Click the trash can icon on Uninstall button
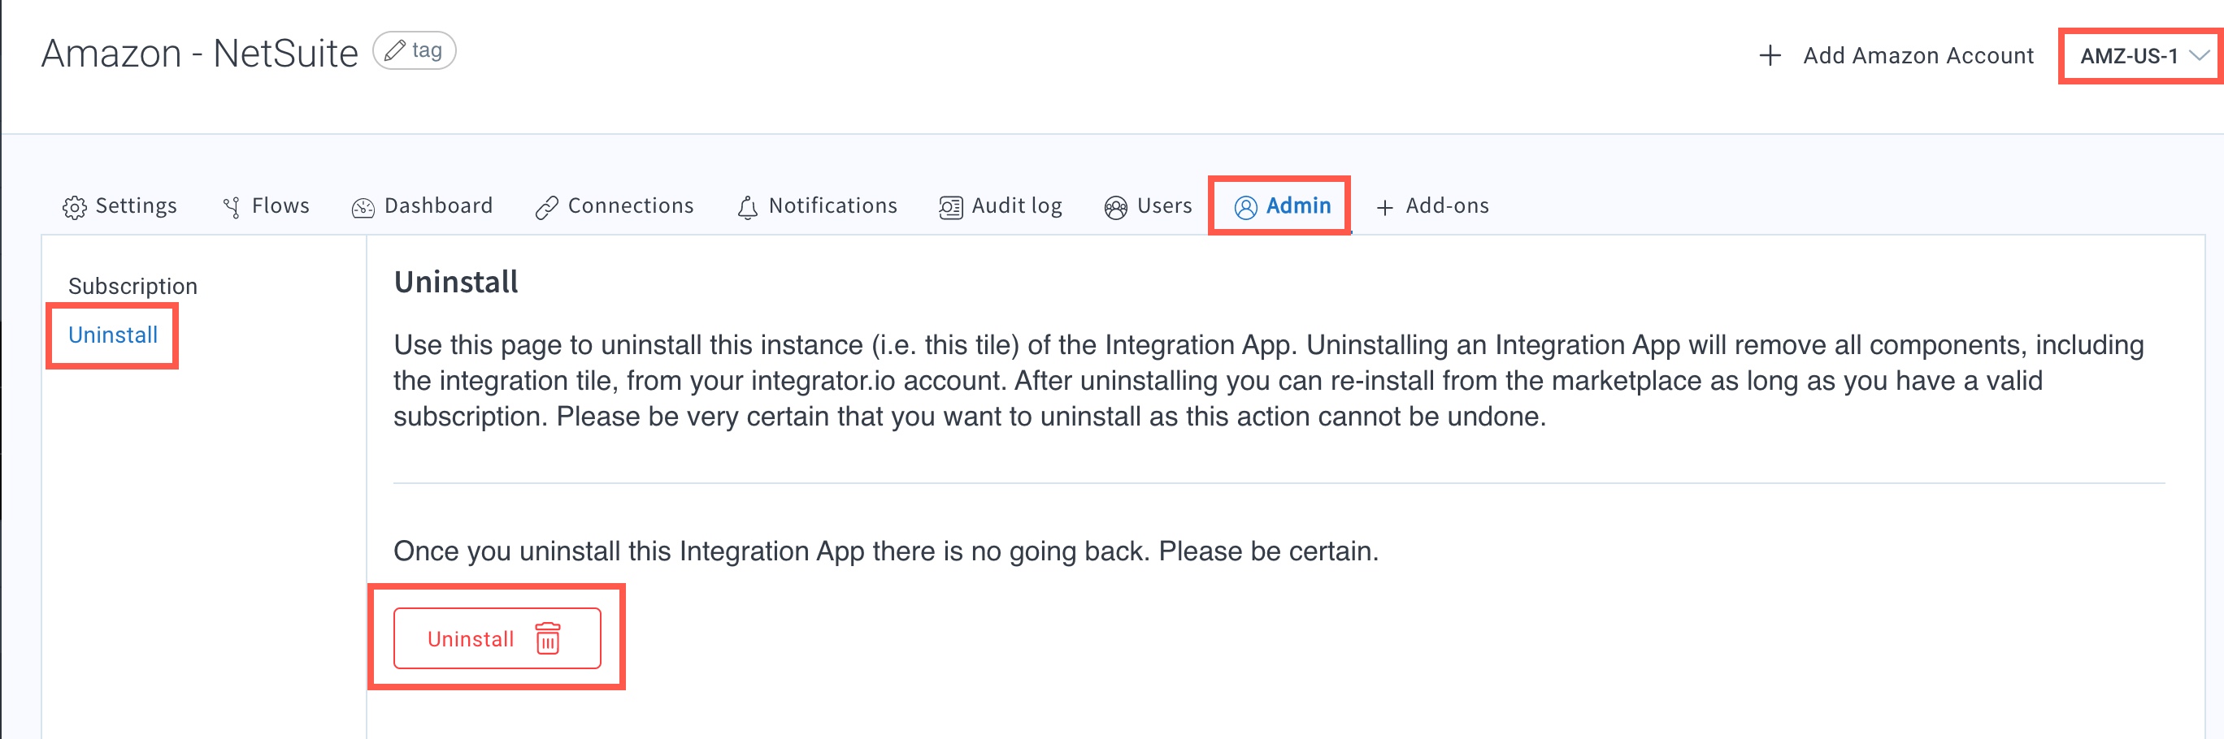This screenshot has width=2224, height=739. coord(548,638)
